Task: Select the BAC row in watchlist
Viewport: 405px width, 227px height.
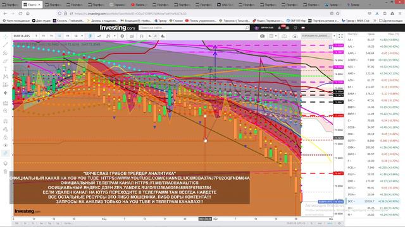Action: point(373,100)
